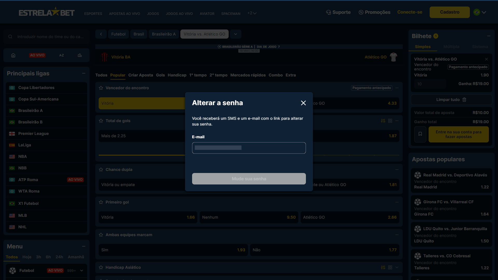
Task: Favorite the Primeiro gol market
Action: pyautogui.click(x=101, y=202)
